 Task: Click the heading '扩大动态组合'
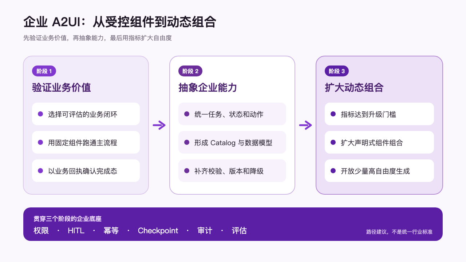click(x=354, y=88)
